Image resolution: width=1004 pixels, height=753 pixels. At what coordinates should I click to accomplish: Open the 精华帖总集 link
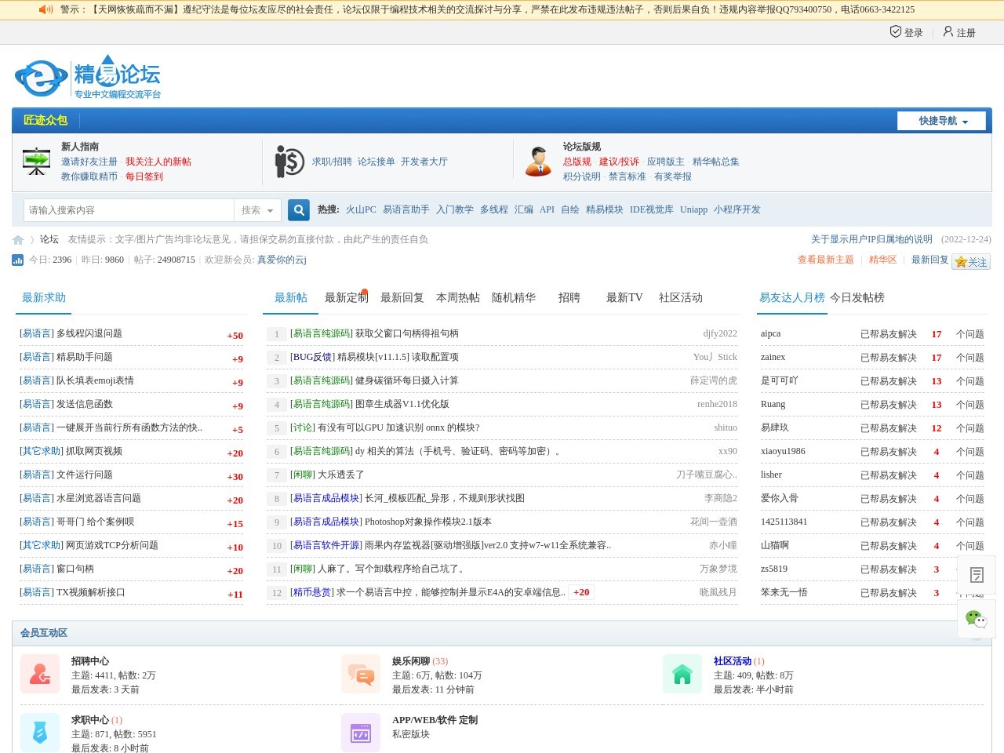point(716,162)
